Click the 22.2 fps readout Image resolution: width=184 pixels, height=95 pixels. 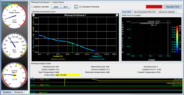tap(6, 3)
